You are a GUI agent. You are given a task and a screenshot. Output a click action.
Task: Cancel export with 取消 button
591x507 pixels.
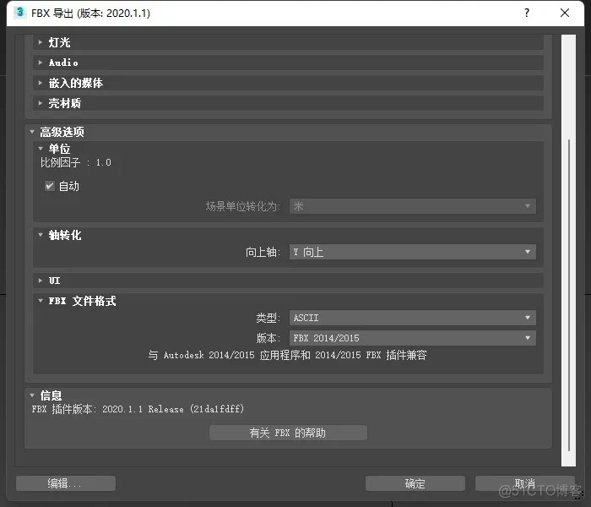click(524, 483)
